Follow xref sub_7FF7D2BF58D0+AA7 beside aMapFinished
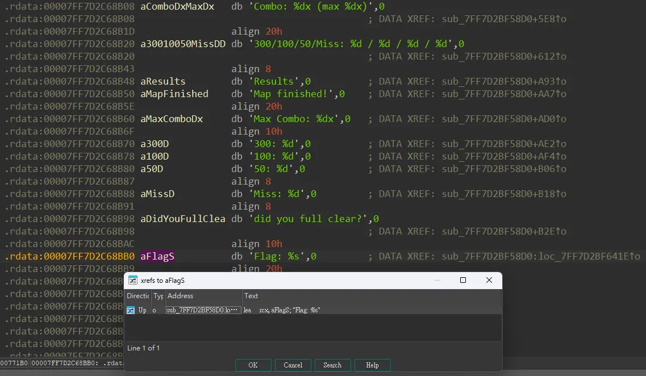This screenshot has width=646, height=376. tap(503, 94)
